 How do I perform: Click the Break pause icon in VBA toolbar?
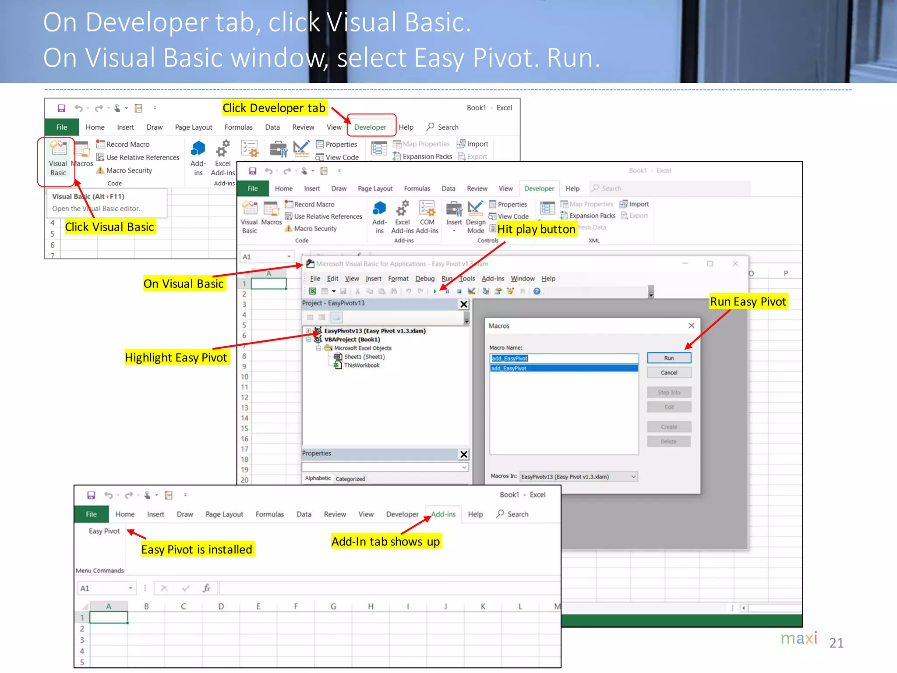pyautogui.click(x=447, y=291)
